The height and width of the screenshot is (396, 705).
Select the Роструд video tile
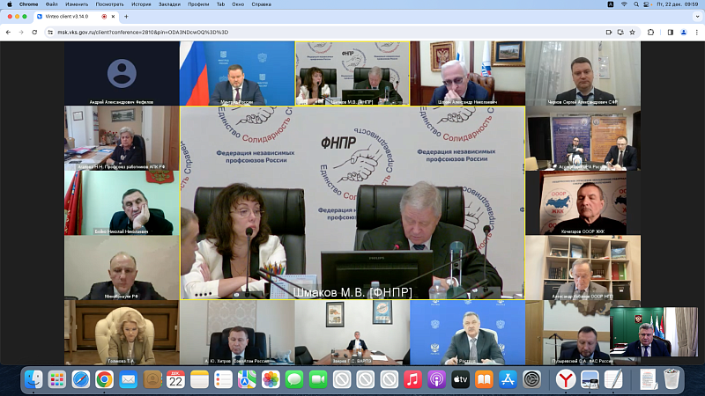(468, 333)
